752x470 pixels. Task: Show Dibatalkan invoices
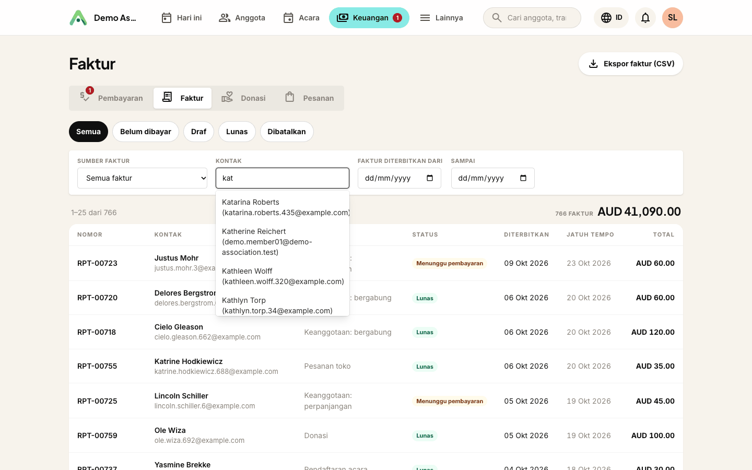[287, 132]
